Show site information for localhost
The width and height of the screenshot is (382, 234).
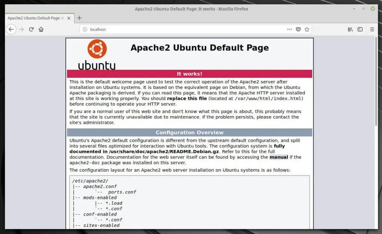pos(85,29)
